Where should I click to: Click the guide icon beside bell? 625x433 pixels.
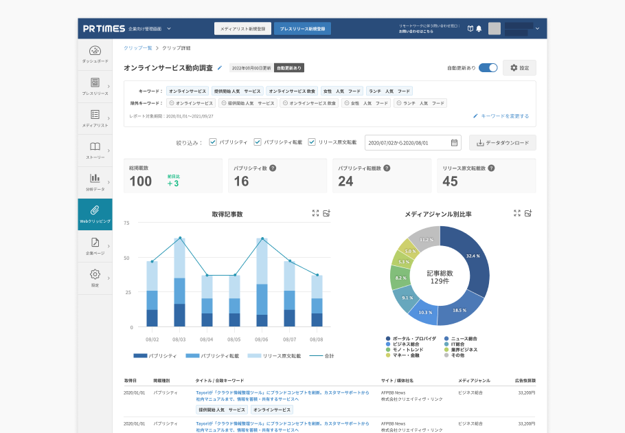(470, 29)
